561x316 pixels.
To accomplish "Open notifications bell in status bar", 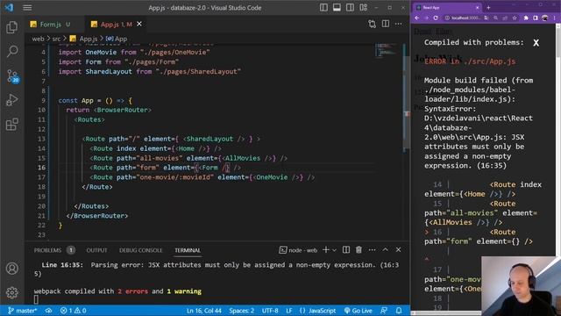I will coord(399,311).
